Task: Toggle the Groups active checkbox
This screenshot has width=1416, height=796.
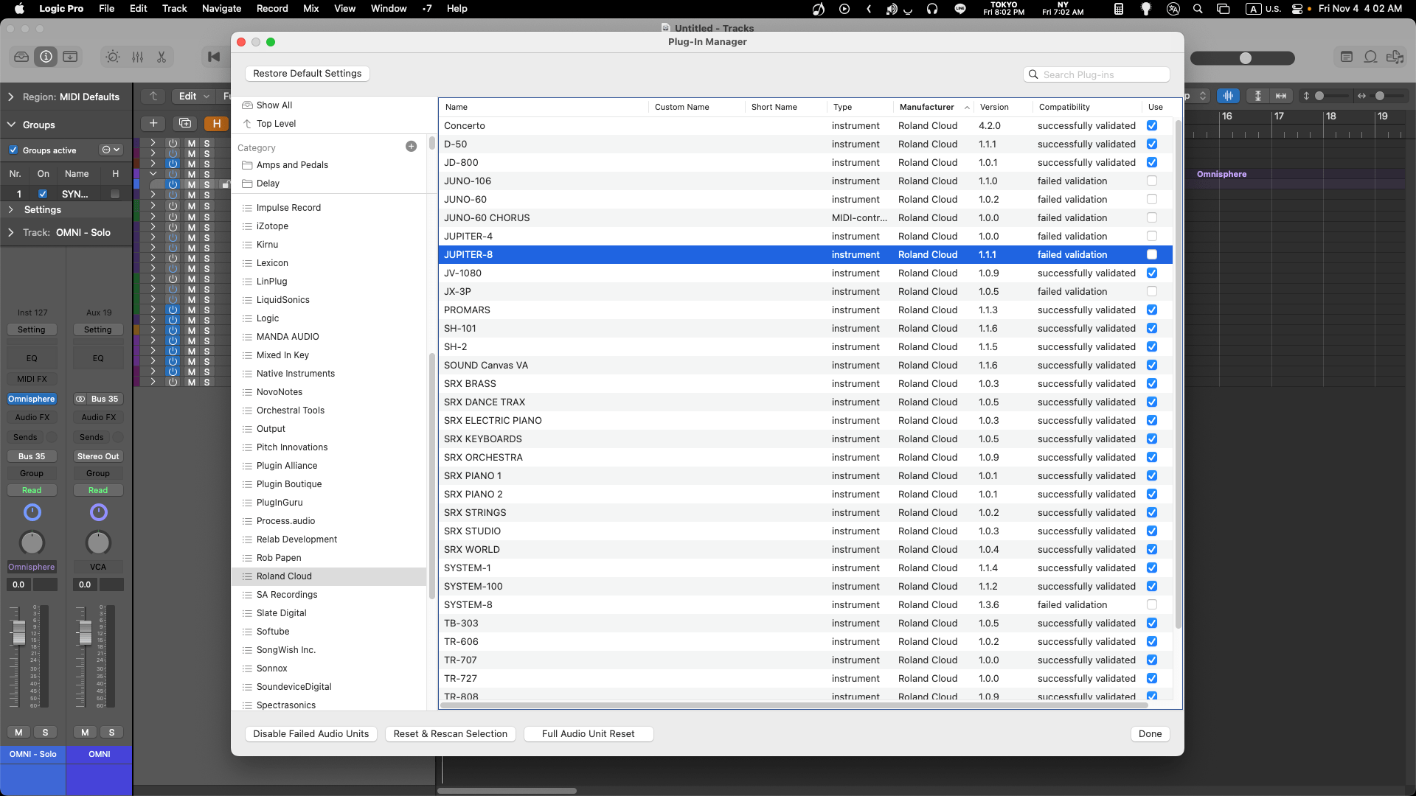Action: pyautogui.click(x=13, y=150)
